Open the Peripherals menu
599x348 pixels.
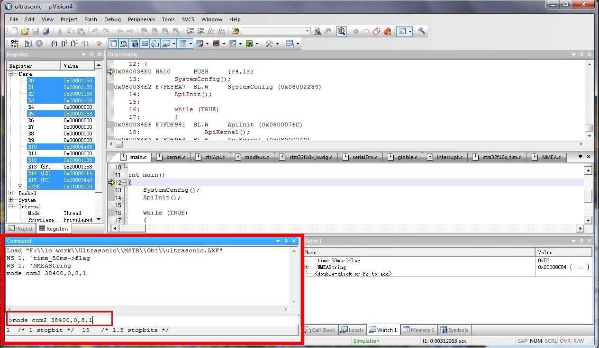click(141, 19)
